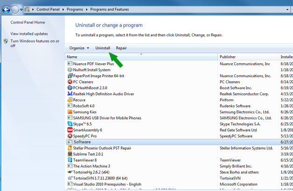Select Realtek High Definition Audio Driver icon
This screenshot has width=293, height=191.
(70, 94)
